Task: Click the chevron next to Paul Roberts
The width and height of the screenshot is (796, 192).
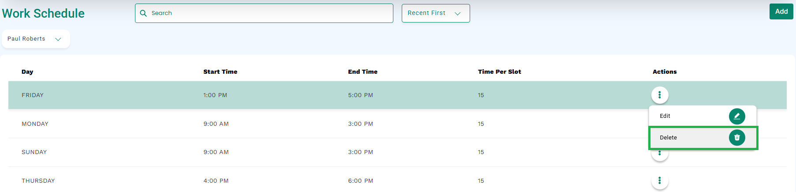Action: [x=58, y=39]
